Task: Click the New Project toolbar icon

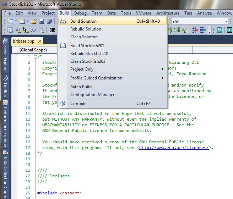Action: (10, 21)
